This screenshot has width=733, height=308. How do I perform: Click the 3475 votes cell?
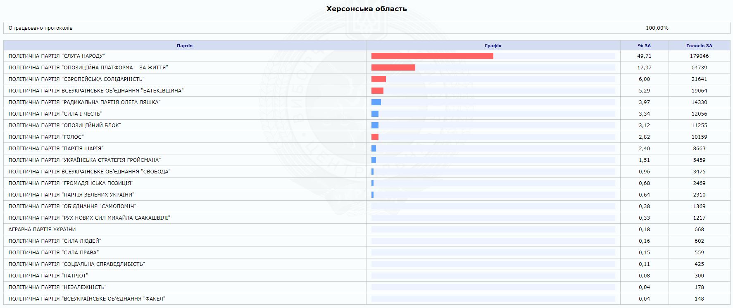(x=699, y=172)
